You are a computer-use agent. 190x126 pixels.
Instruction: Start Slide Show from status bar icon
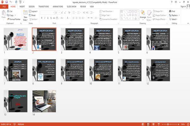[x=159, y=124]
